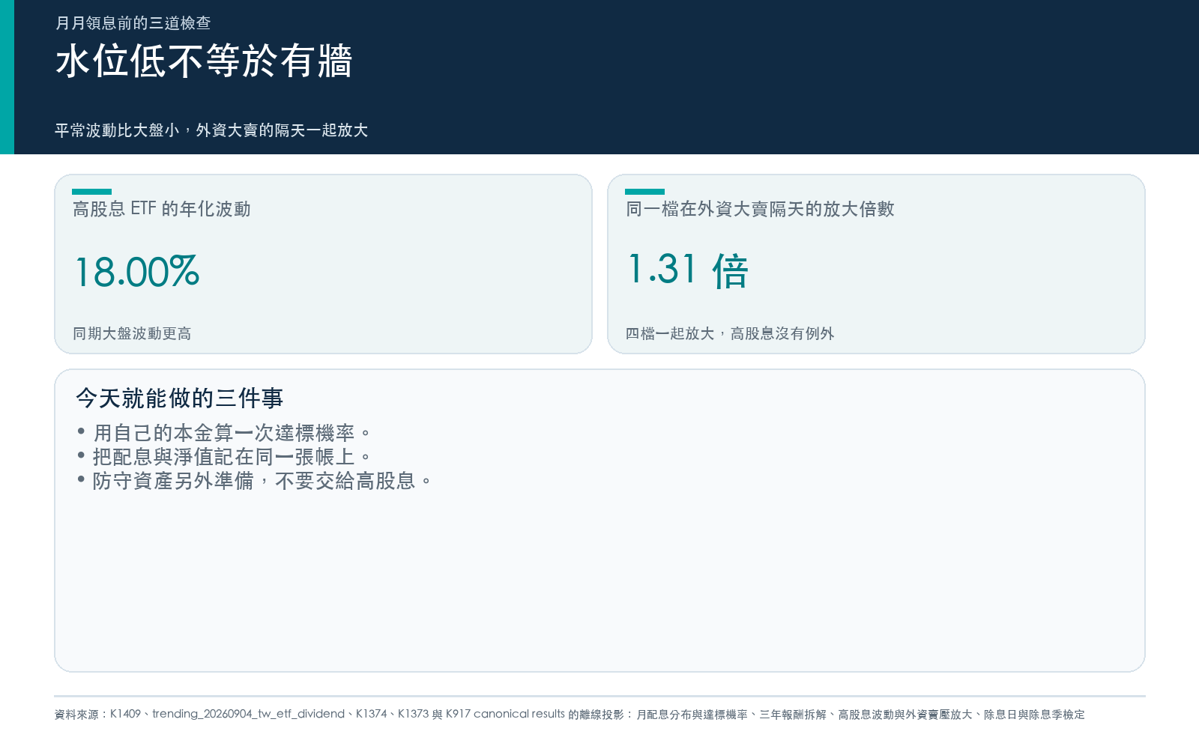Image resolution: width=1199 pixels, height=749 pixels.
Task: Click the slide title 水位低不等於有牆
Action: click(x=204, y=61)
